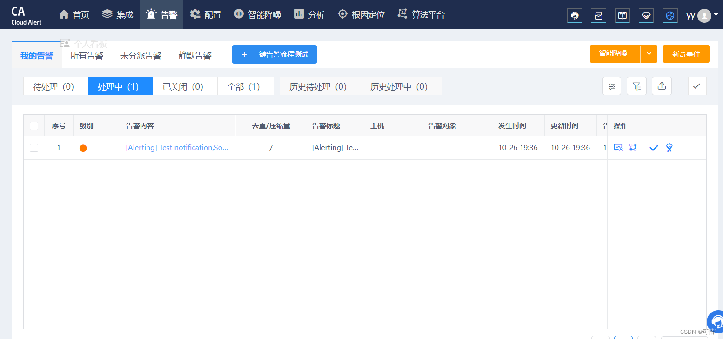Switch to 所有告警 tab
The height and width of the screenshot is (339, 723).
87,56
